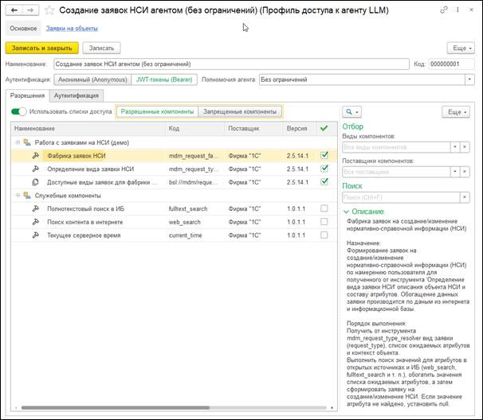Click the green checkmark column header
The width and height of the screenshot is (483, 420).
(x=324, y=128)
